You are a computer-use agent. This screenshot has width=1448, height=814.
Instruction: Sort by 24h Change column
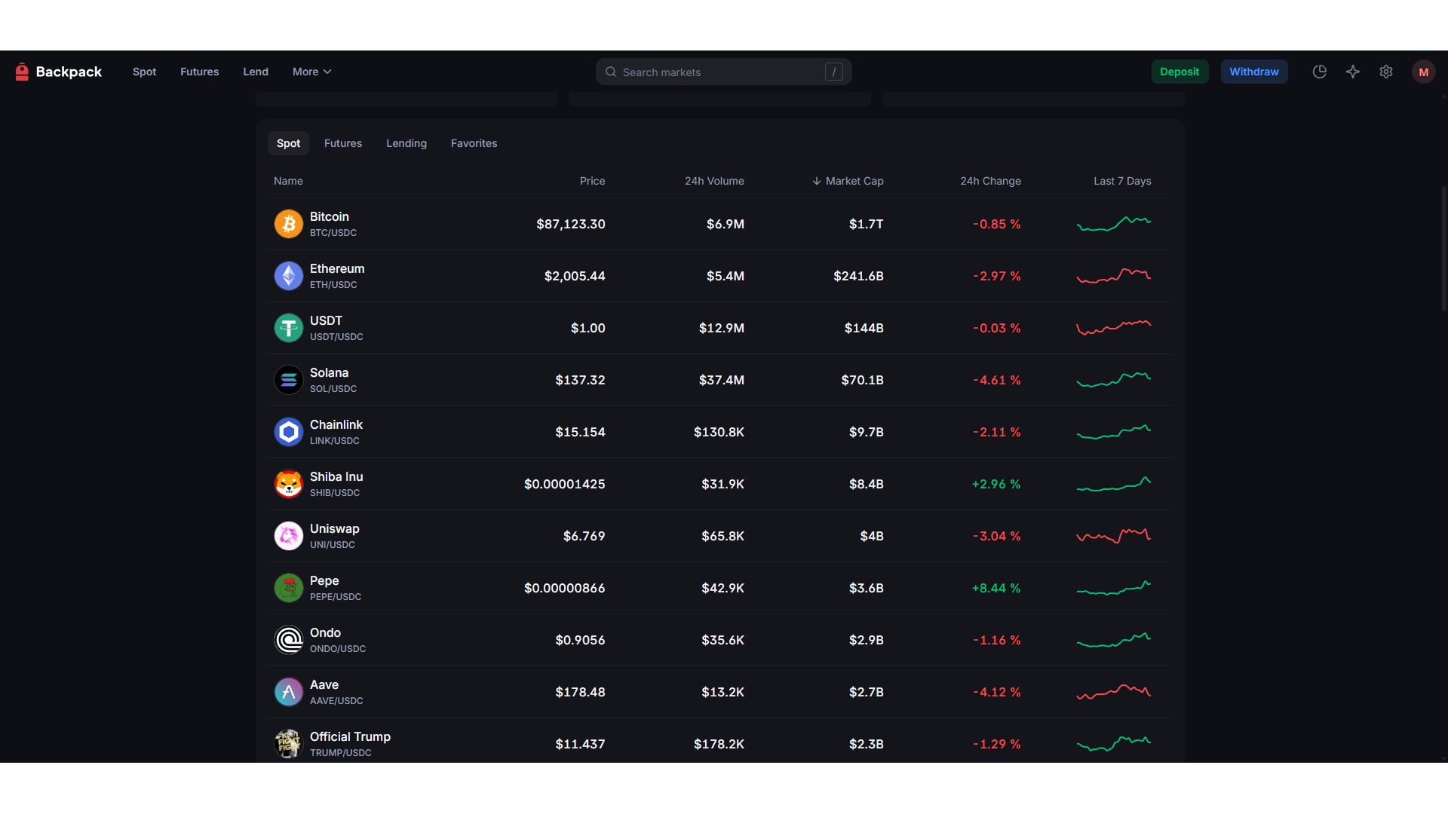tap(990, 181)
